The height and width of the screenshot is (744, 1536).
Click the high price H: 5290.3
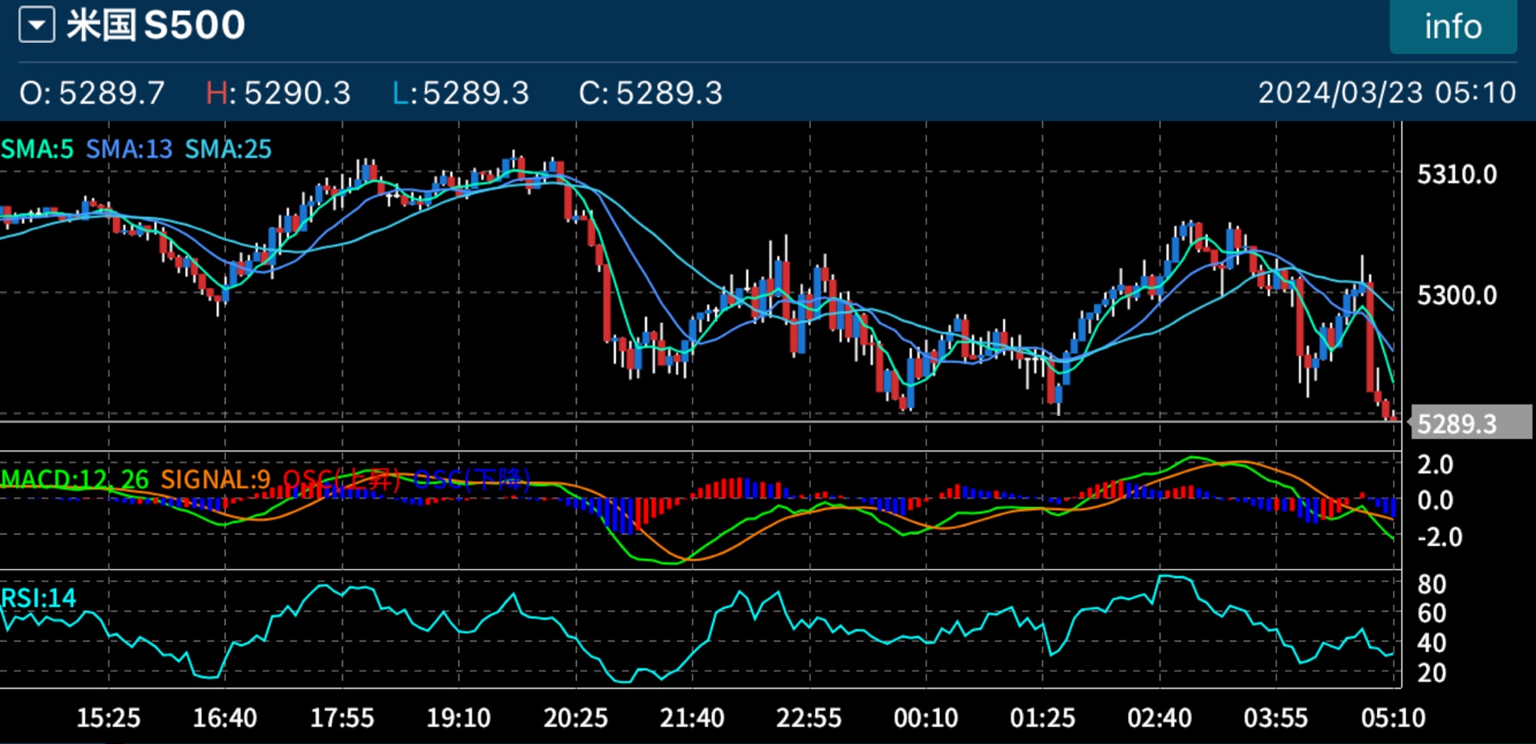pyautogui.click(x=278, y=93)
